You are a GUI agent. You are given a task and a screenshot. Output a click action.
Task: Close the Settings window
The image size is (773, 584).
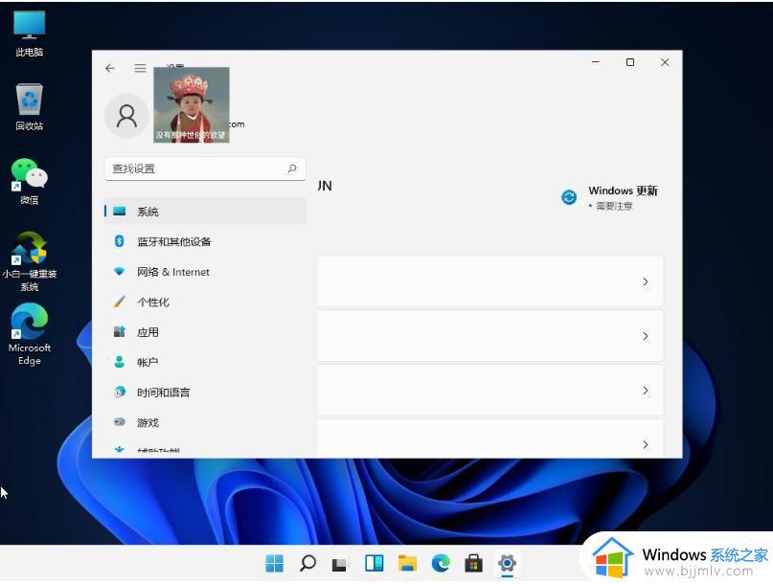point(665,62)
